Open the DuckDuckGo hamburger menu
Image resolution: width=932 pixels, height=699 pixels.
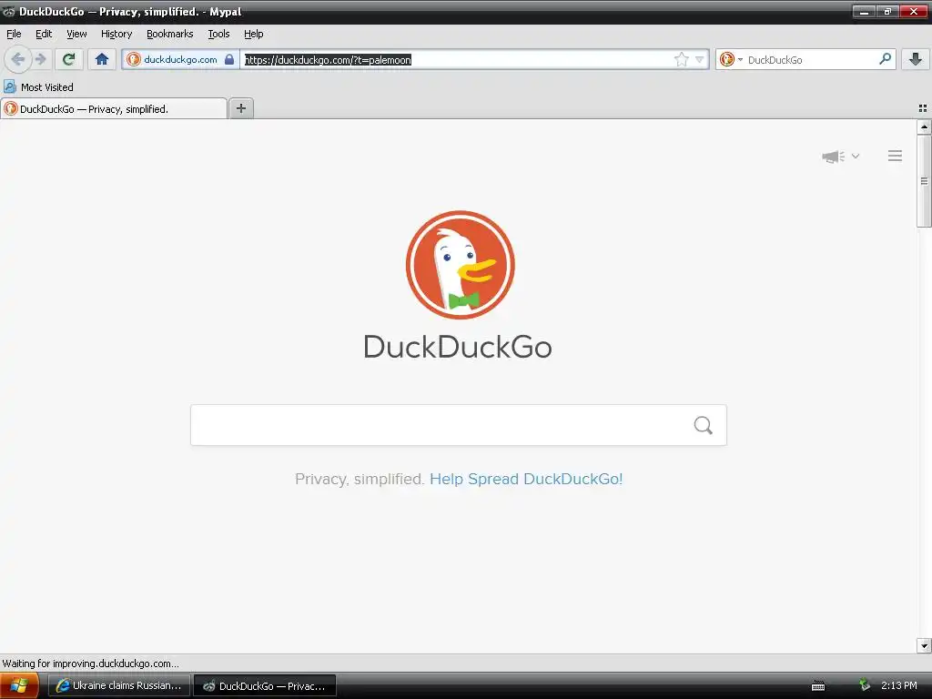point(896,156)
